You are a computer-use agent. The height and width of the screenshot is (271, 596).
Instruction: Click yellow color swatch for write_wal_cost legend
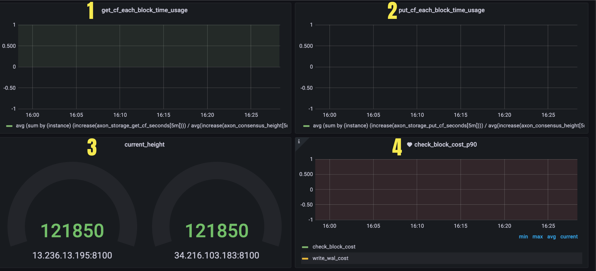tap(305, 259)
